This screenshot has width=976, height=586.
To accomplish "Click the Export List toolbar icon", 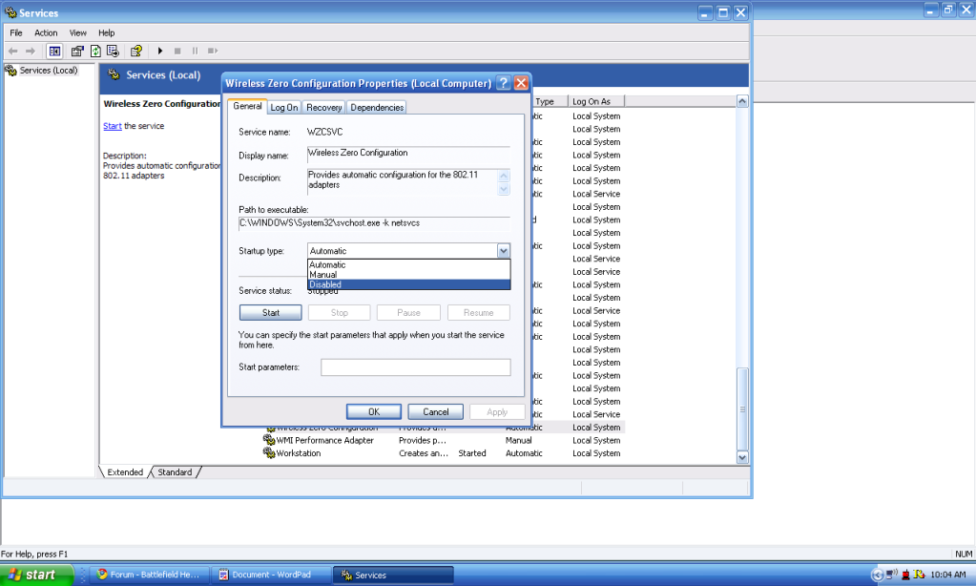I will pos(113,52).
